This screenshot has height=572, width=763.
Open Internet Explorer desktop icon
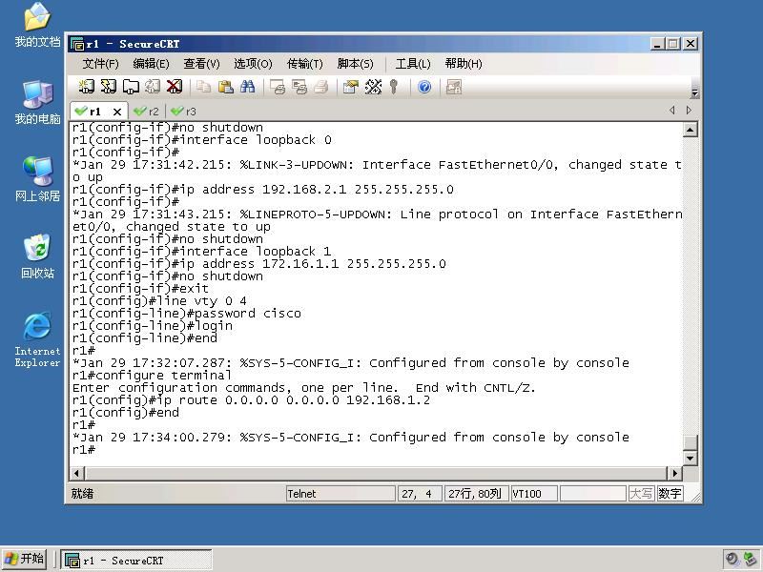[37, 339]
